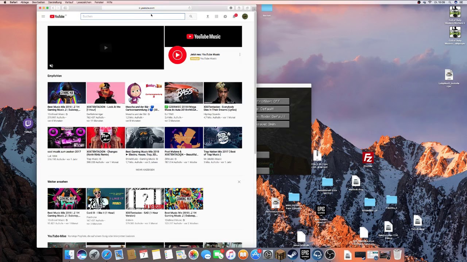This screenshot has width=467, height=262.
Task: View YouTube notifications bell
Action: pyautogui.click(x=234, y=16)
